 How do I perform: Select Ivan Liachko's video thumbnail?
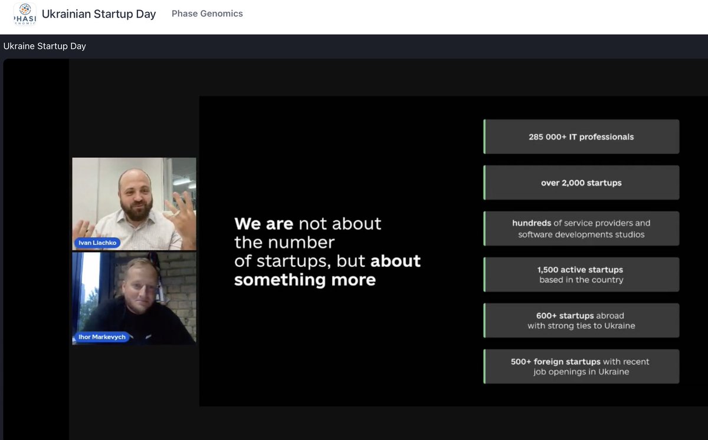coord(134,204)
